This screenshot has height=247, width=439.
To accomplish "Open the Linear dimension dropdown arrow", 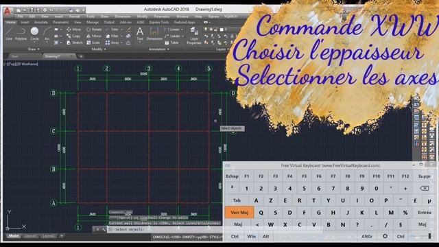I will (182, 30).
